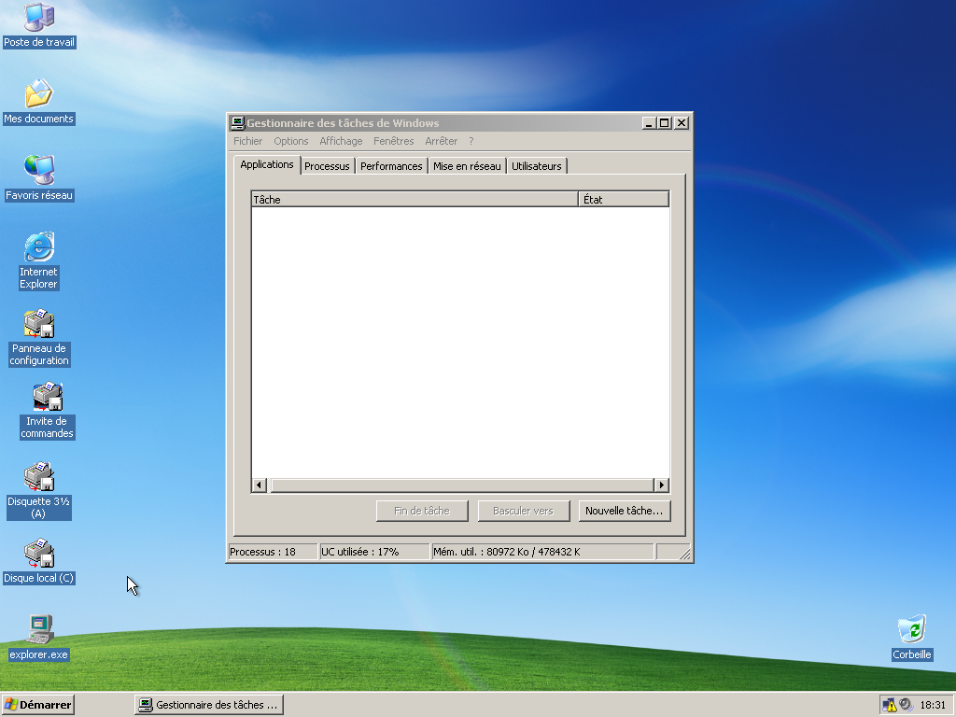The image size is (956, 717).
Task: Click the Disquette 3½ (A) drive icon
Action: coord(39,477)
